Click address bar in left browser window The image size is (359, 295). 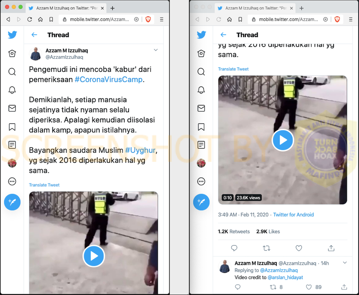(x=99, y=20)
